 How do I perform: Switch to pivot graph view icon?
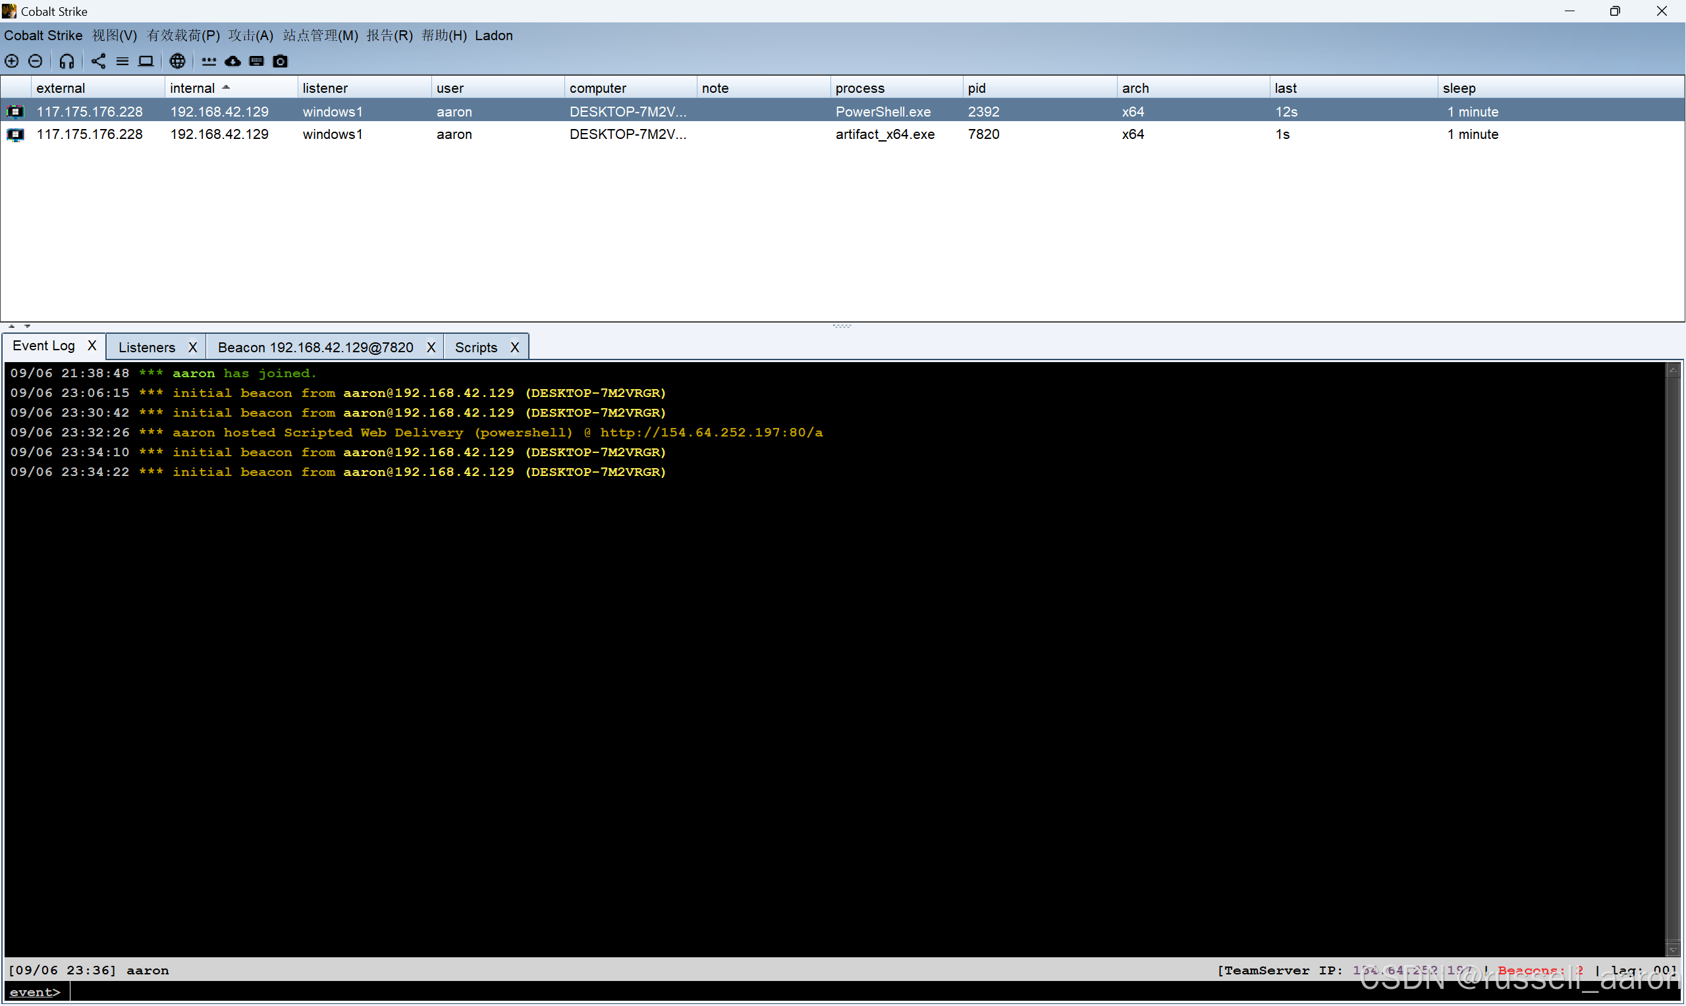[98, 61]
